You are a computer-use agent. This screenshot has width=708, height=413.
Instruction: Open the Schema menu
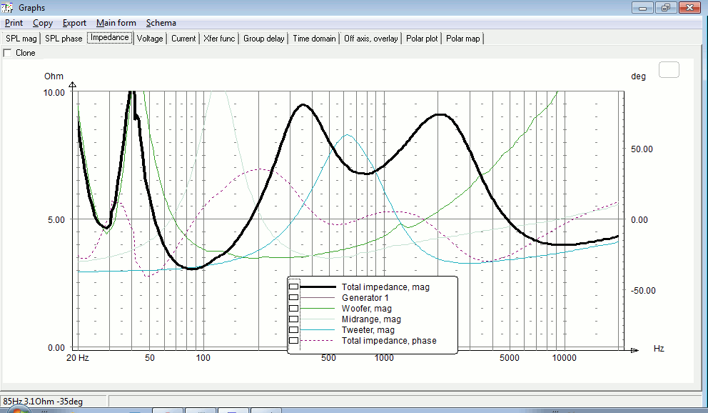(161, 23)
